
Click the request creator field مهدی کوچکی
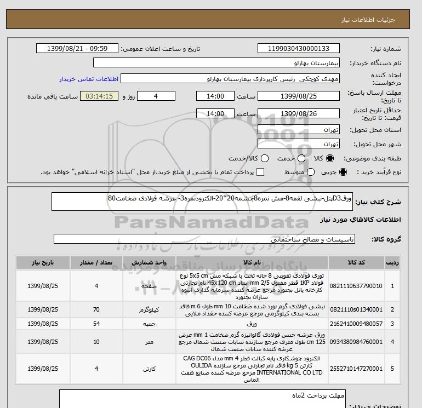[x=230, y=78]
